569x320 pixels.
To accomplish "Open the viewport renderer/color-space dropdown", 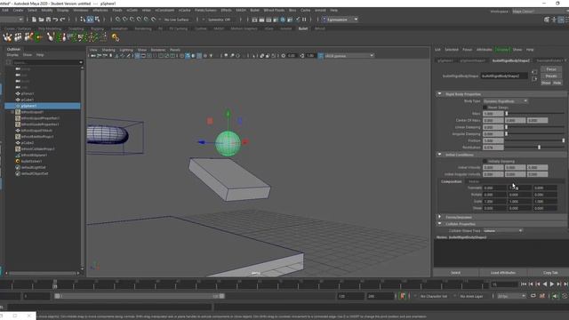I will point(349,56).
